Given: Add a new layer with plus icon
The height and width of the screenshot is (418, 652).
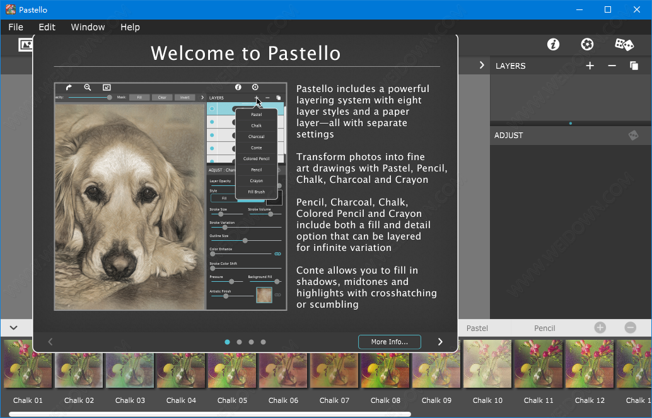Looking at the screenshot, I should point(590,66).
